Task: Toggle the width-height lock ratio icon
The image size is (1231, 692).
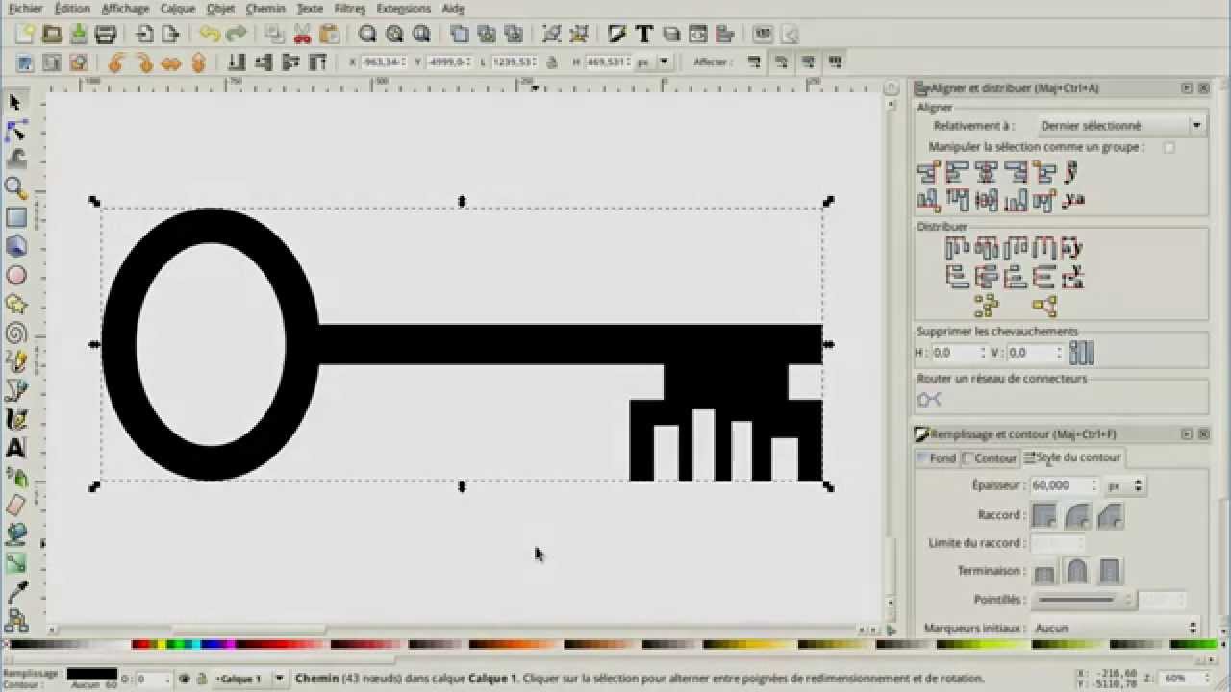Action: (x=551, y=62)
